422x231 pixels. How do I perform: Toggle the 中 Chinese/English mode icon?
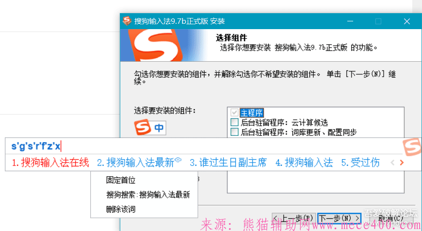coord(159,128)
